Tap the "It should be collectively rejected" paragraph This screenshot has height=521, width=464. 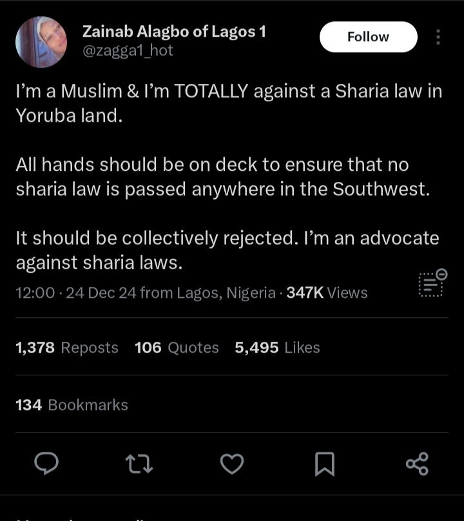tap(227, 250)
